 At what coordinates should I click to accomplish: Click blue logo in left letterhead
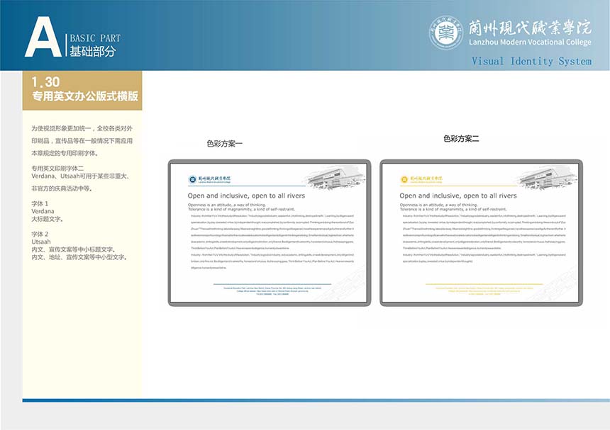(x=192, y=180)
